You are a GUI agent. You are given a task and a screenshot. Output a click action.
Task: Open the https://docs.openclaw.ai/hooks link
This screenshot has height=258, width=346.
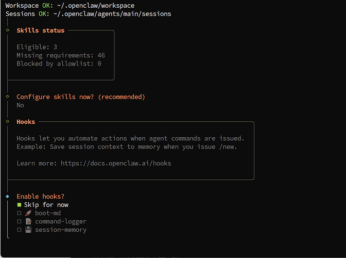click(x=116, y=164)
